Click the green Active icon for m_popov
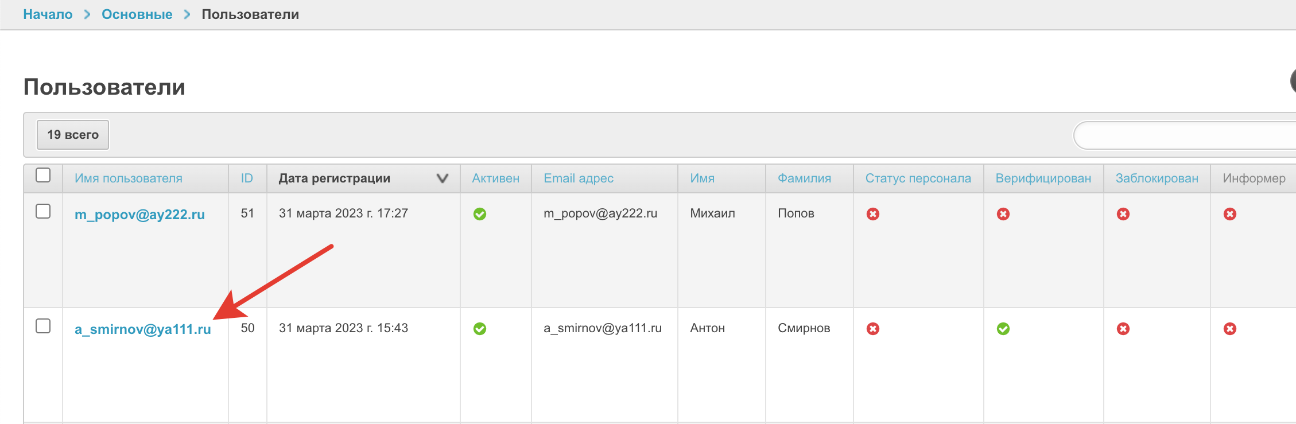 [480, 214]
